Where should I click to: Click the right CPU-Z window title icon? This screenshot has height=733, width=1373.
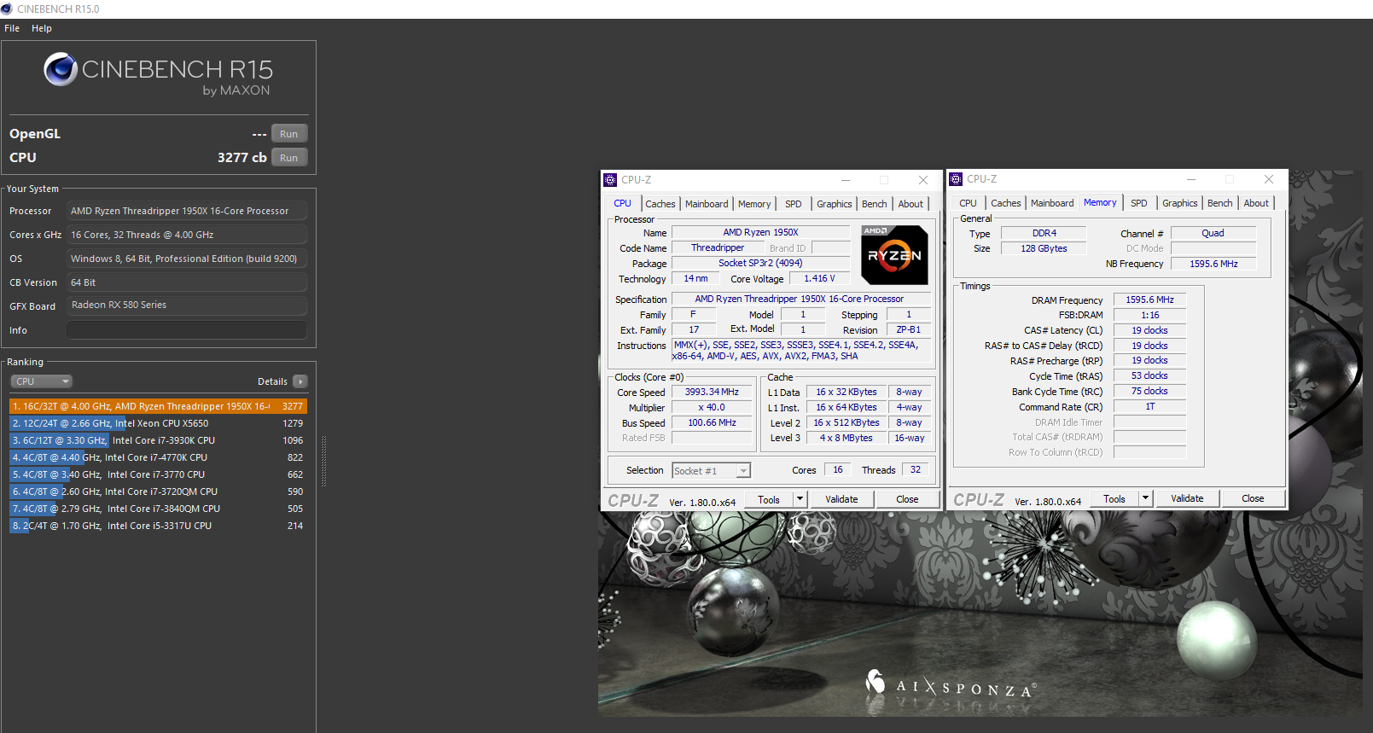point(956,179)
